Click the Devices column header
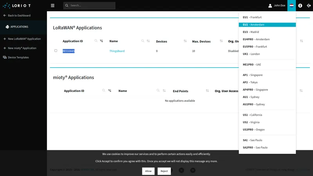Viewport: 313px width, 176px height. [162, 41]
